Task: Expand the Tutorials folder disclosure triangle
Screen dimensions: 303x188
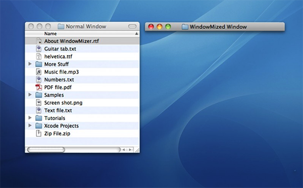Action: (30, 117)
